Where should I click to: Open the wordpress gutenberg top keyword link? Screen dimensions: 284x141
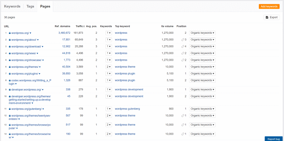click(x=127, y=109)
